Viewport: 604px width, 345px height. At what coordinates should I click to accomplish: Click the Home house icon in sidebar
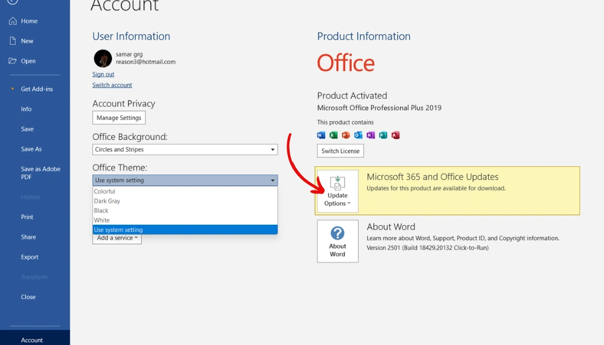pos(13,21)
